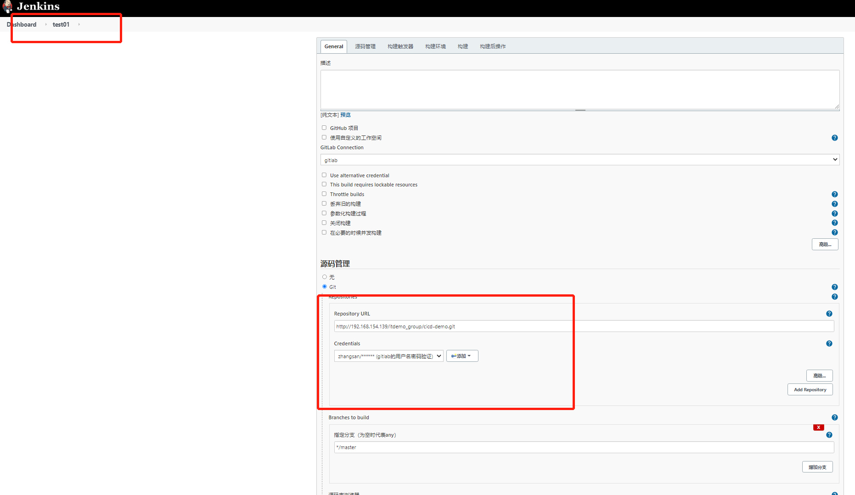The width and height of the screenshot is (855, 495).
Task: Switch to the General tab
Action: point(334,46)
